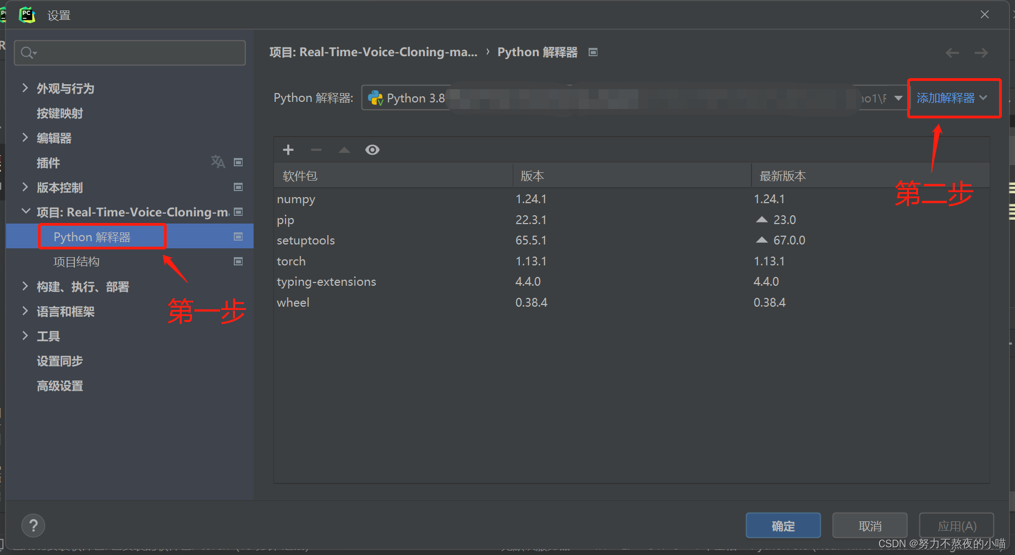The width and height of the screenshot is (1015, 555).
Task: Click the search magnifier icon
Action: pyautogui.click(x=28, y=53)
